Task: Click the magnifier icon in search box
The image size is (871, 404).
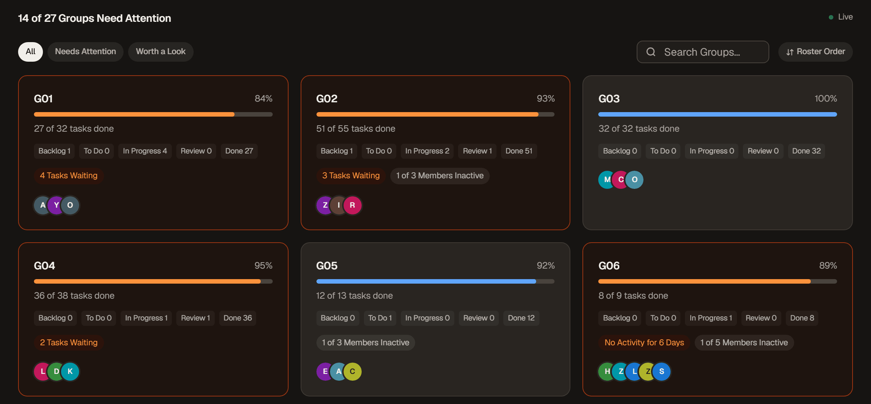Action: [x=651, y=52]
